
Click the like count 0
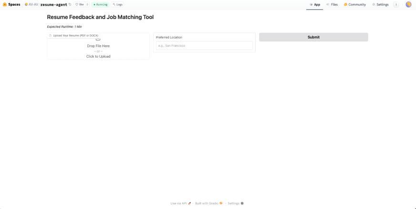(x=87, y=4)
